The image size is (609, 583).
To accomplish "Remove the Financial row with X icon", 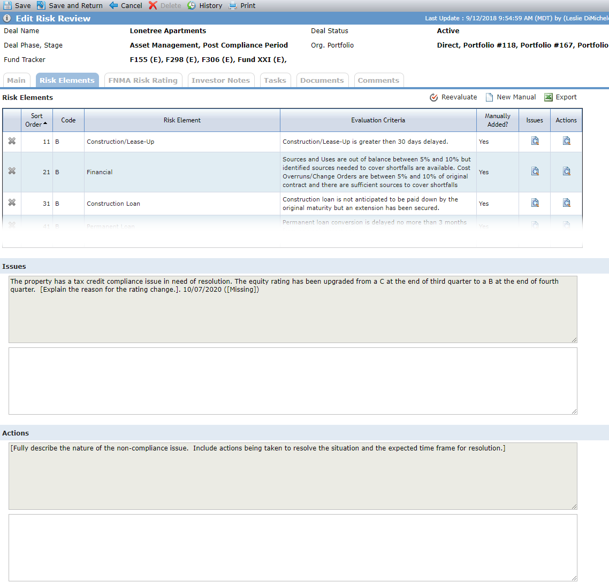I will point(12,171).
